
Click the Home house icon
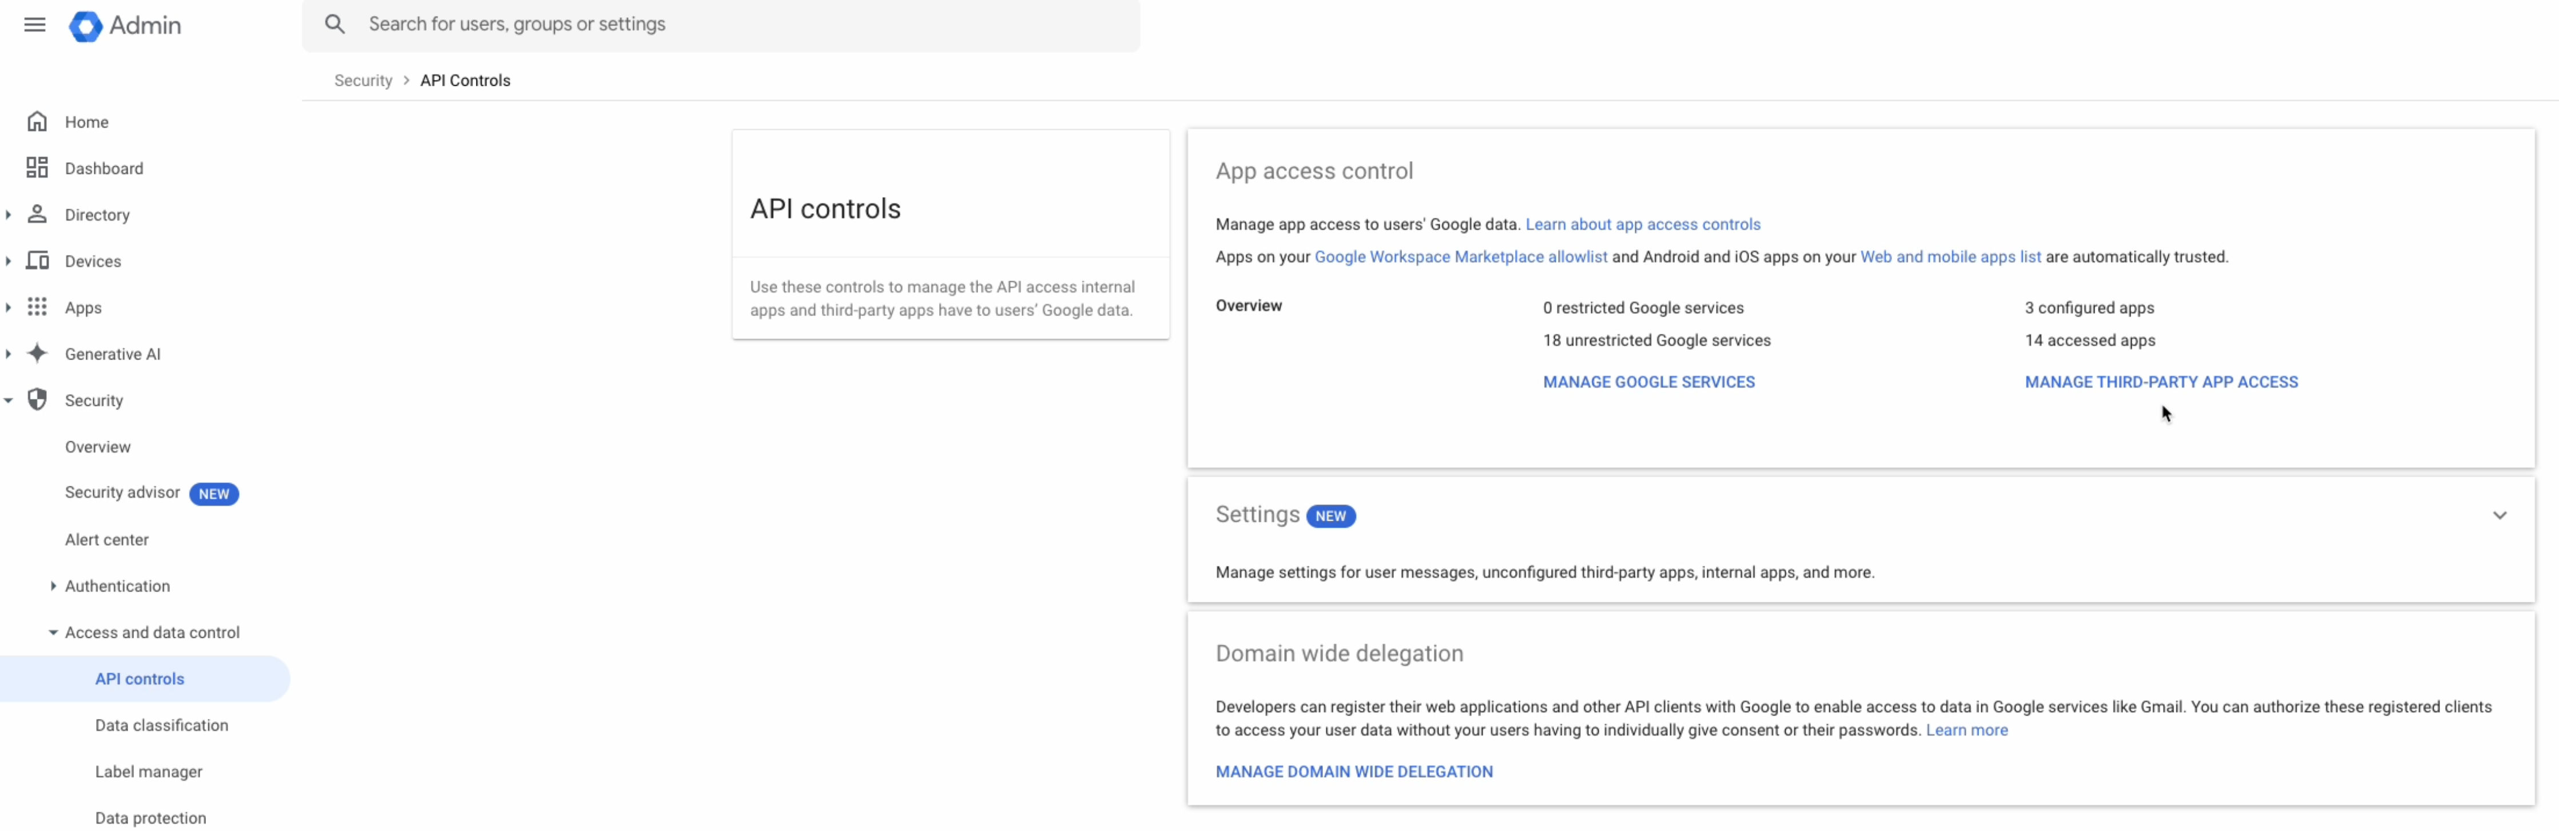coord(38,121)
